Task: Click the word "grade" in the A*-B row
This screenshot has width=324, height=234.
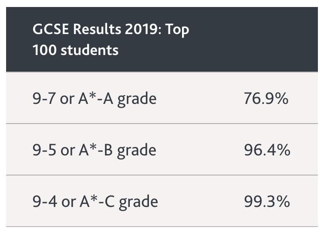Action: (137, 151)
